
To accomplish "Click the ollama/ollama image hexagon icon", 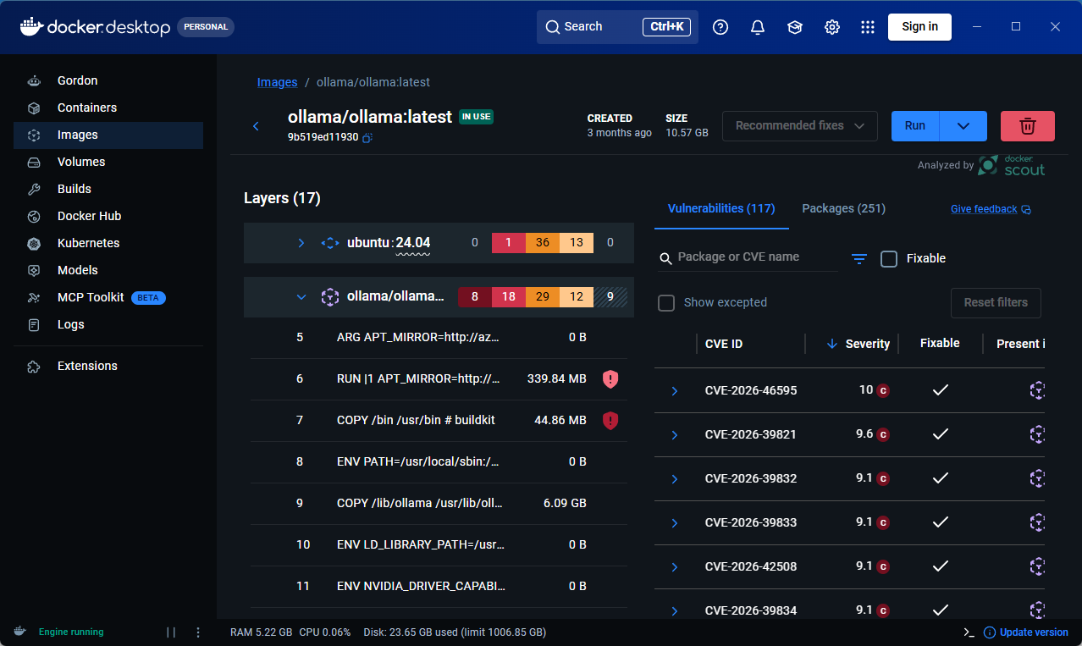I will click(x=330, y=297).
